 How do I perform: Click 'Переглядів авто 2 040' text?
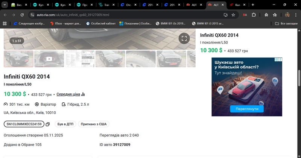(x=119, y=135)
